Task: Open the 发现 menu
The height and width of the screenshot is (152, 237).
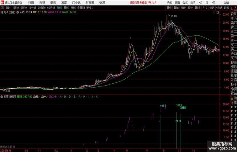Action: (x=64, y=2)
